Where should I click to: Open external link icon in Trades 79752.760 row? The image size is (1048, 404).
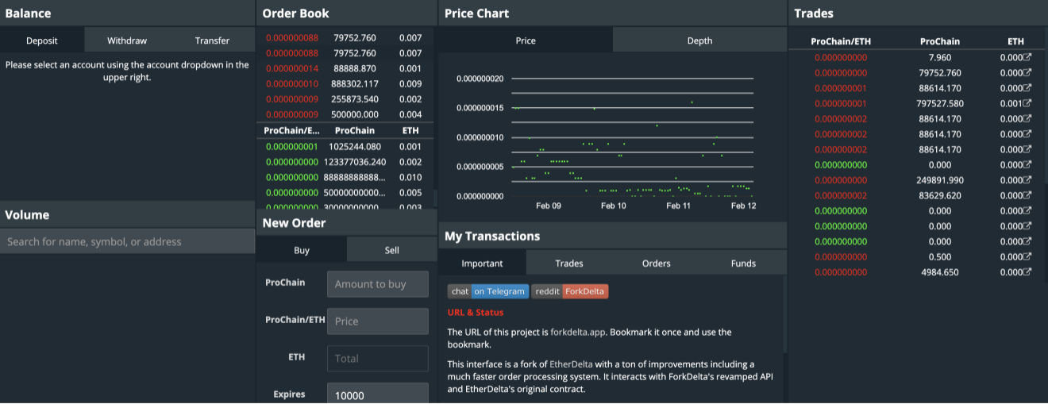(1027, 73)
